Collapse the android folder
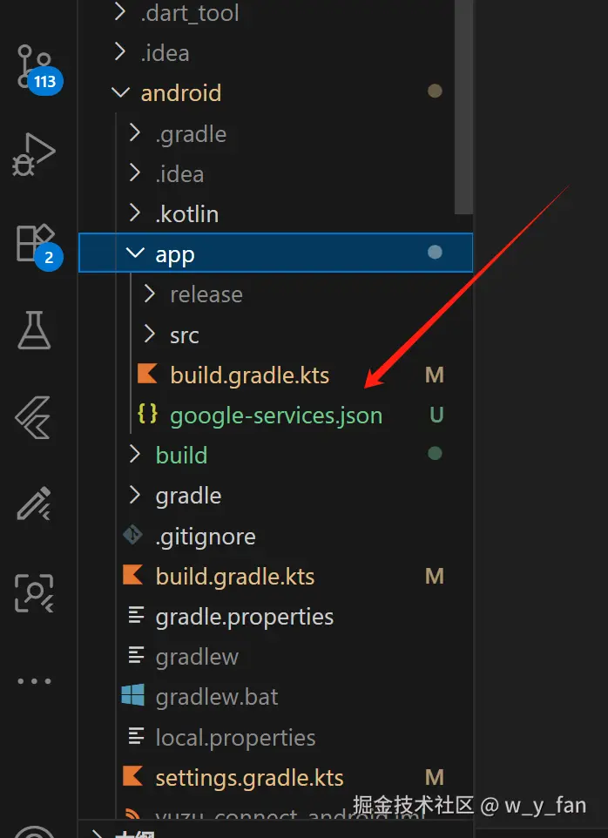The width and height of the screenshot is (608, 838). coord(180,92)
